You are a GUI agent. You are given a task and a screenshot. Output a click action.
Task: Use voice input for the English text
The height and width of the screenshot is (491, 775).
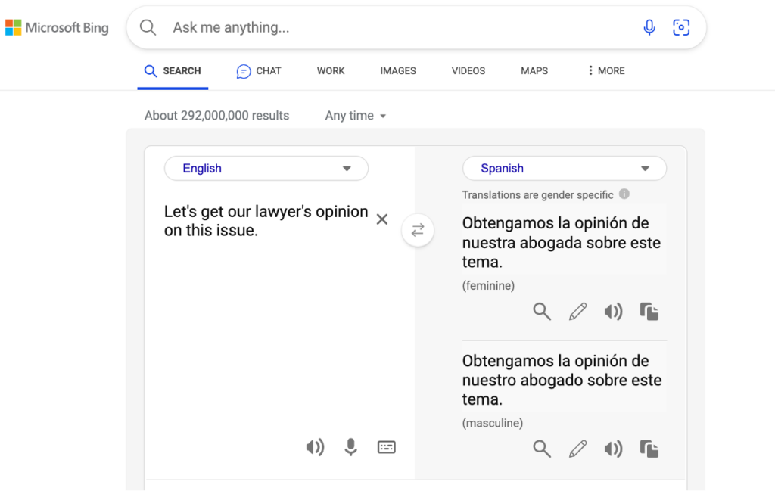point(350,447)
